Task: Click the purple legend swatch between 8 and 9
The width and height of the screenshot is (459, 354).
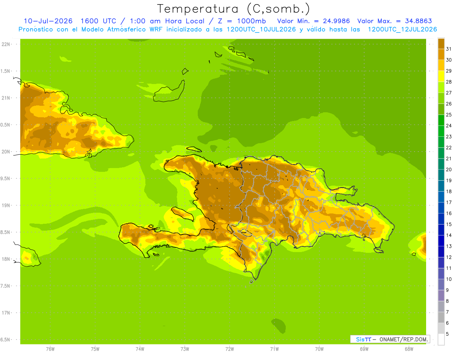Action: coord(441,295)
